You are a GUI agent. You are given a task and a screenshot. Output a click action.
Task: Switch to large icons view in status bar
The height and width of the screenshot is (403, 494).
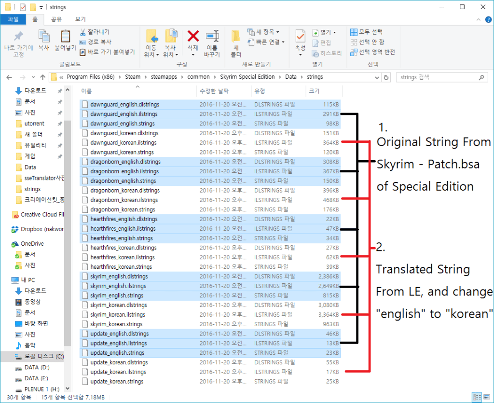(487, 397)
